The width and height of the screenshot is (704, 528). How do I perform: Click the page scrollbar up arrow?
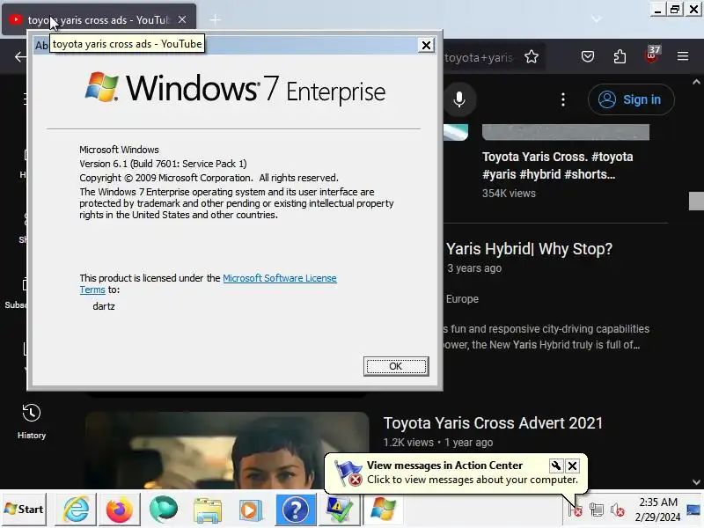[x=696, y=82]
